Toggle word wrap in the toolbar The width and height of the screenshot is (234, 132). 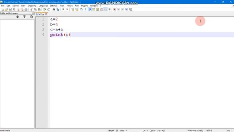pos(82,9)
